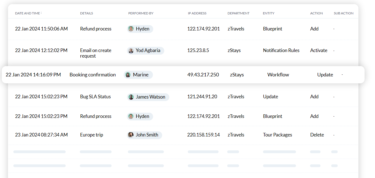This screenshot has height=178, width=375.
Task: Select the IP Address column header
Action: 197,13
